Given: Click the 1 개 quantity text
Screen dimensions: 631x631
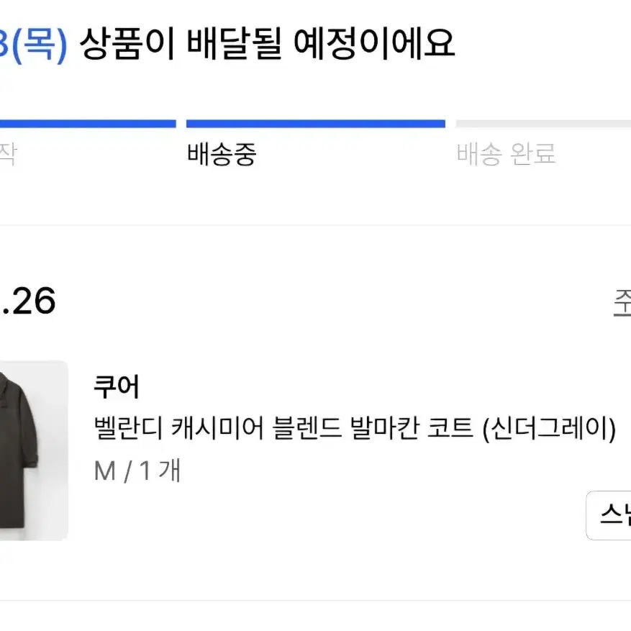Looking at the screenshot, I should tap(160, 470).
